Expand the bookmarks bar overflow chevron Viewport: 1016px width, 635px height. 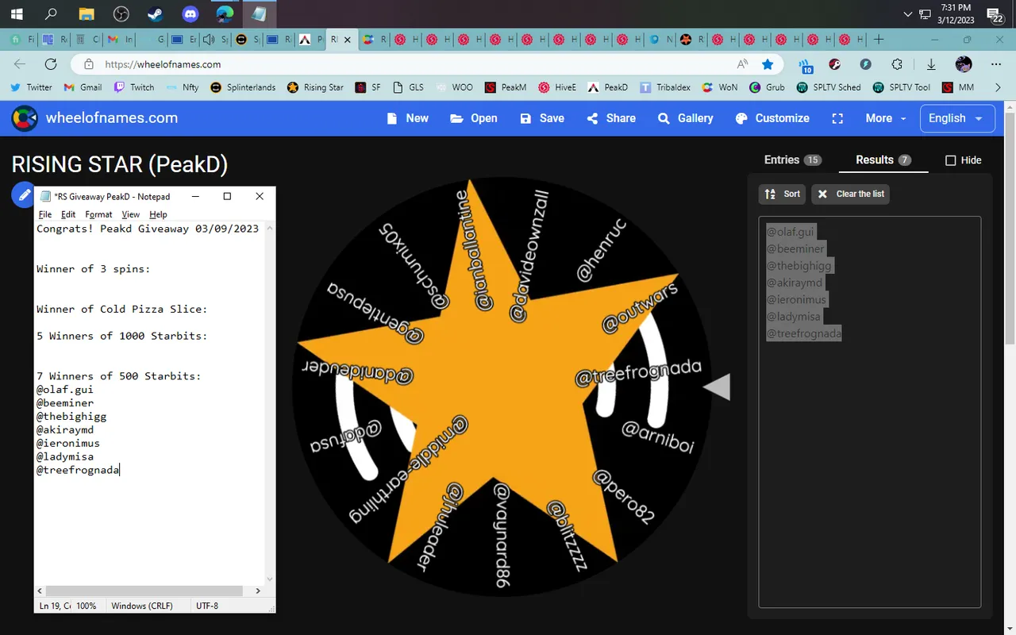(x=998, y=87)
